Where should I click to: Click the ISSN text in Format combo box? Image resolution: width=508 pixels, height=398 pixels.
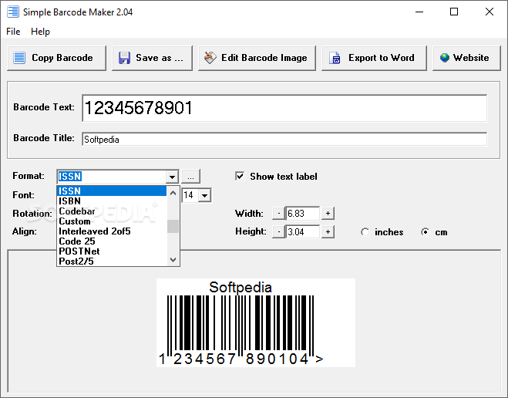coord(70,177)
